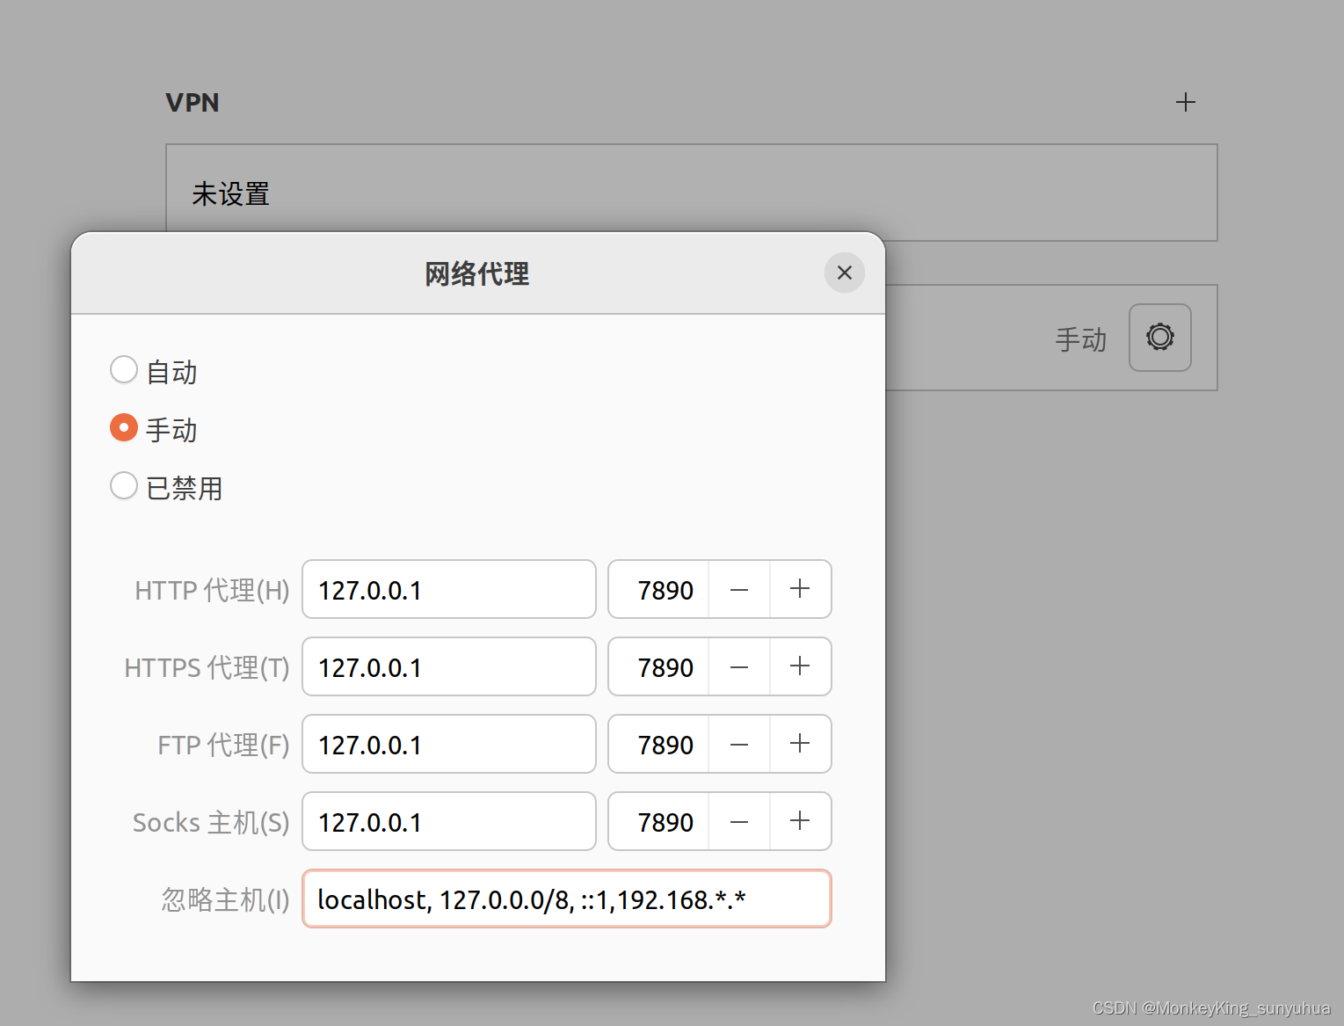Click the VPN section heading
Screen dimensions: 1344x1026
pos(193,103)
